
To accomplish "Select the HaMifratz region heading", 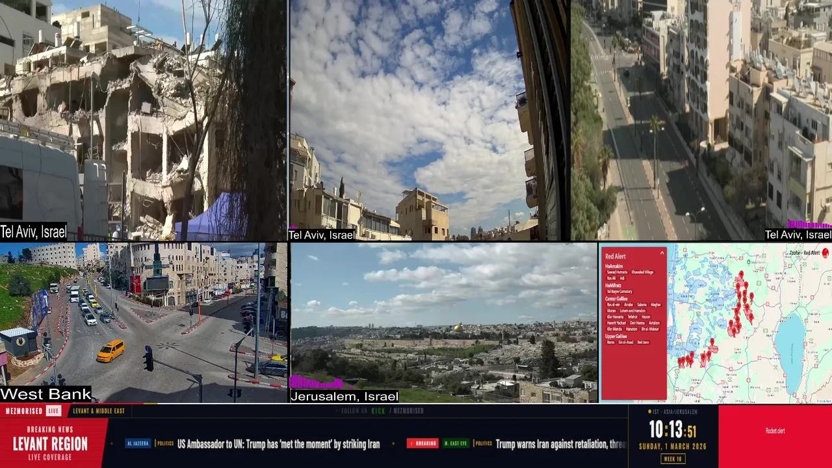I will click(x=613, y=285).
